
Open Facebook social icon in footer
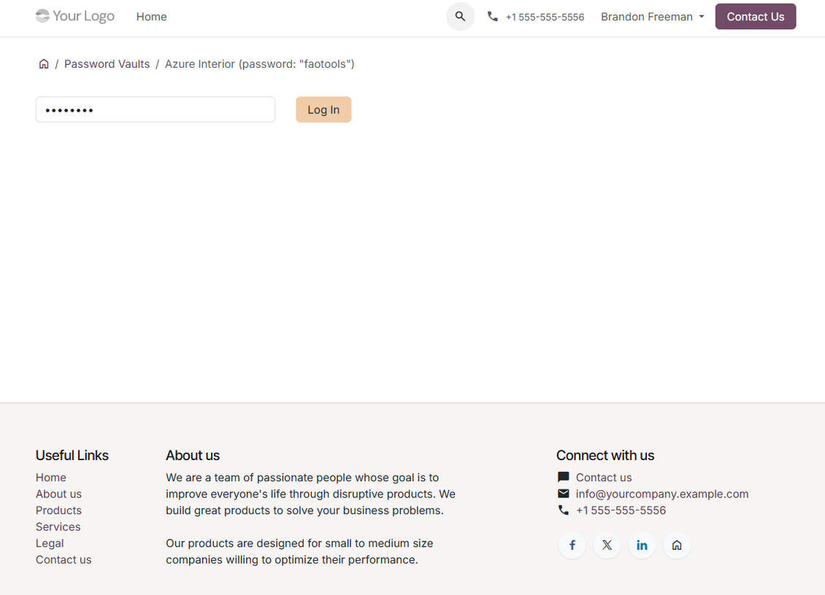click(572, 545)
